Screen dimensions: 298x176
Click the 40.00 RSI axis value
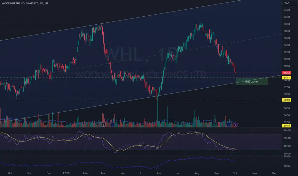coord(287,146)
